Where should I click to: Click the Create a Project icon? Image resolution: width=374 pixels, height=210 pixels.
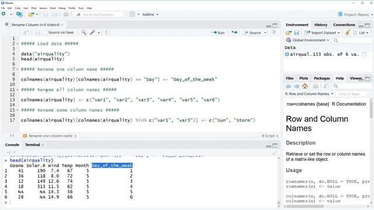(19, 14)
